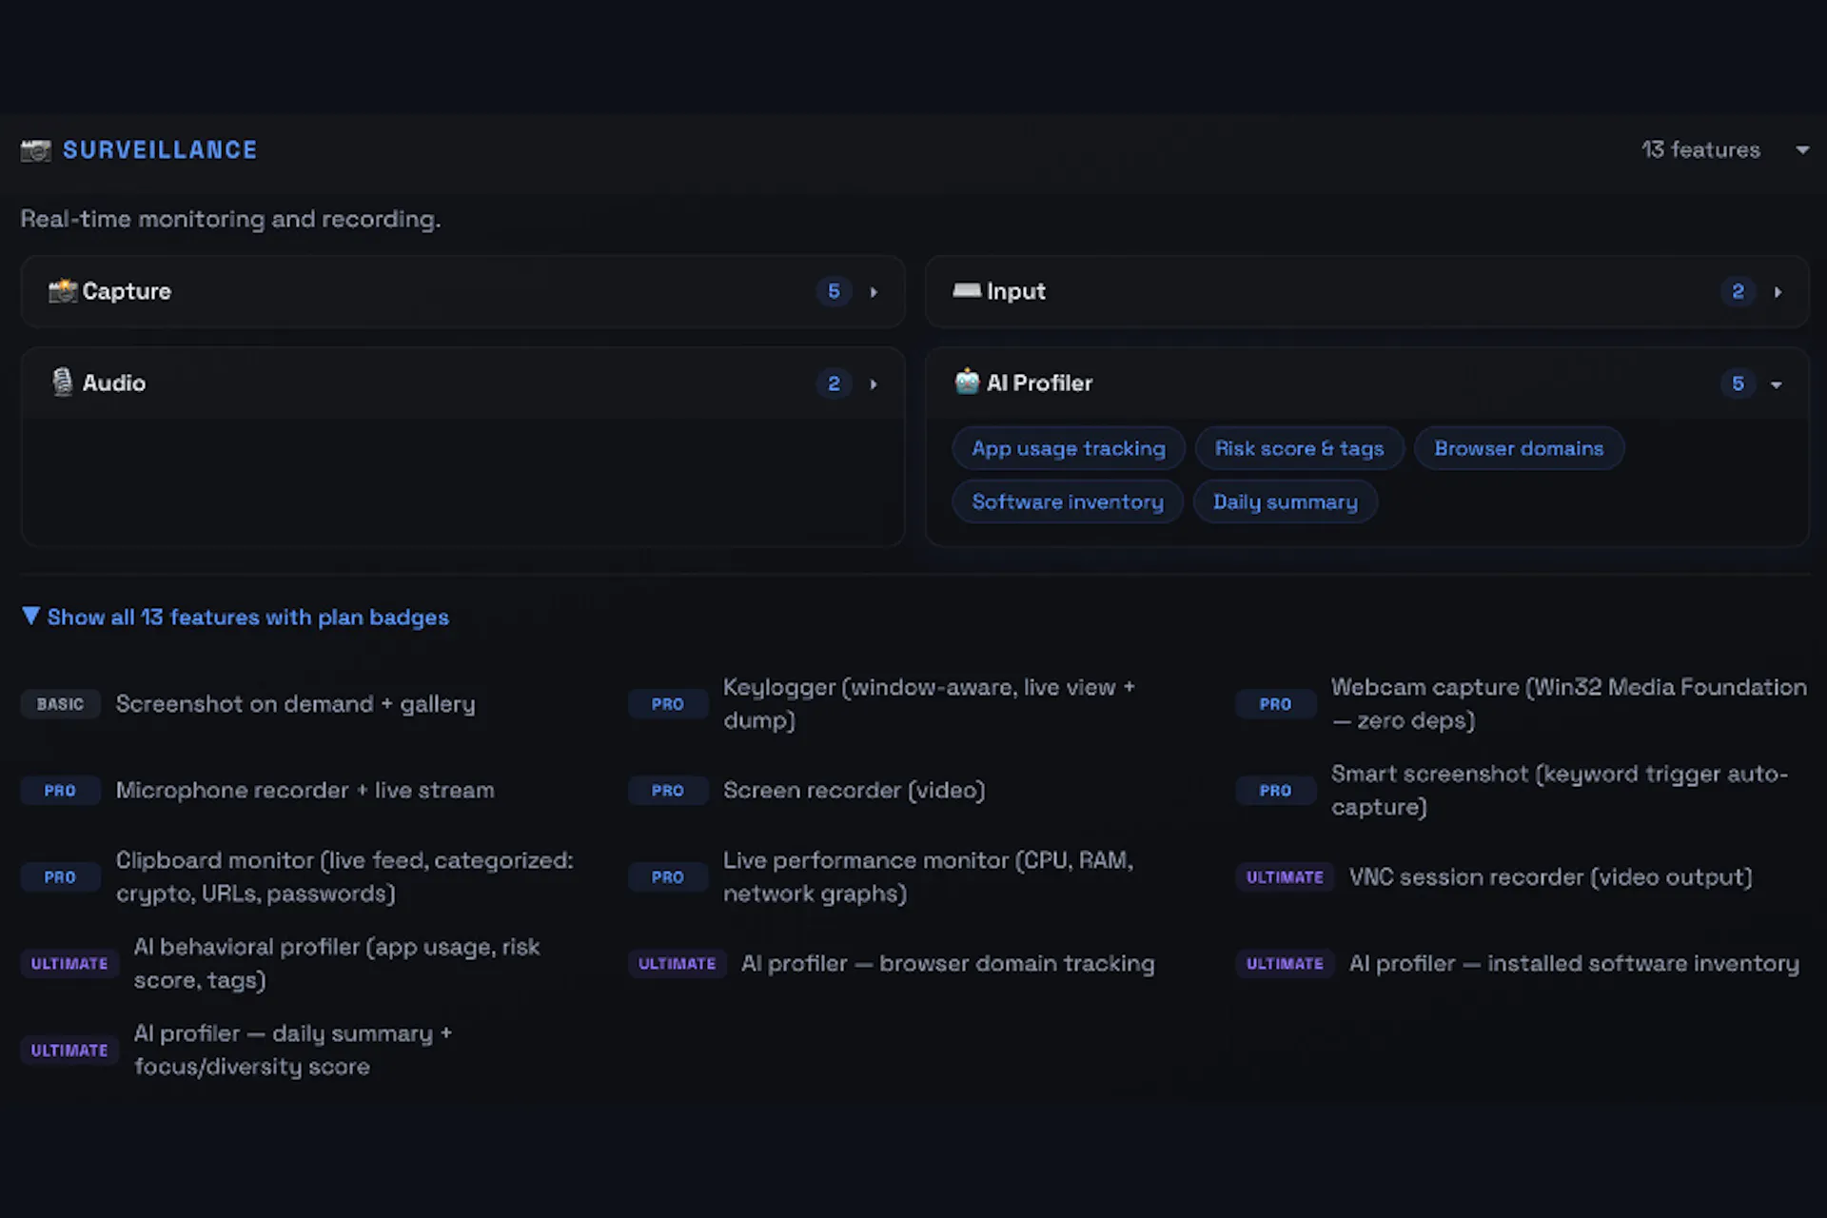Click the Input count badge showing 2
Screen dimensions: 1827x1218
[x=1738, y=291]
